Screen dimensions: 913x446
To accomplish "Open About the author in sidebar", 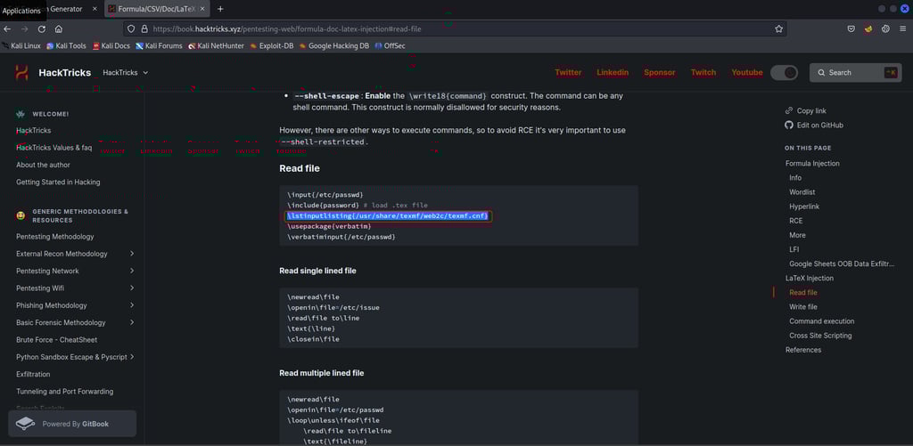I will pos(43,166).
